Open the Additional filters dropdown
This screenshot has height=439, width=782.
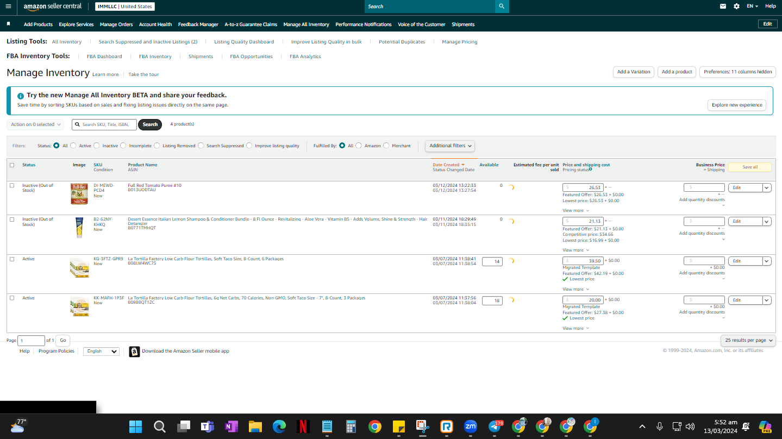(450, 146)
